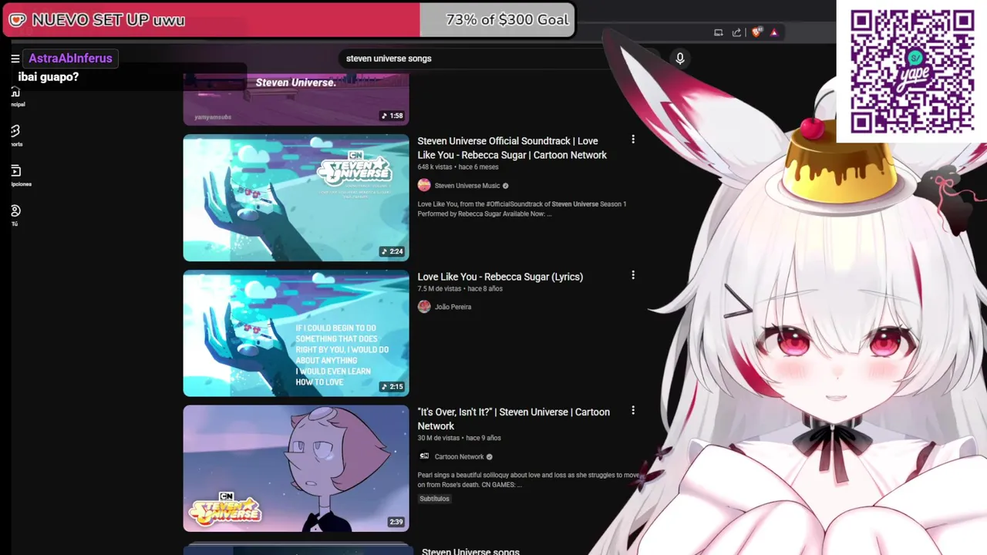Click the browser share icon
The height and width of the screenshot is (555, 987).
point(736,32)
